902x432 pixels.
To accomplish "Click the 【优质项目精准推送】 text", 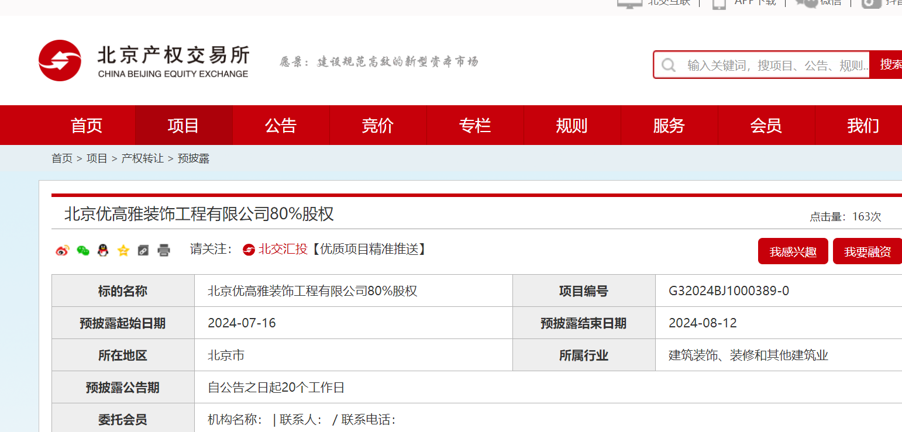I will coord(369,250).
